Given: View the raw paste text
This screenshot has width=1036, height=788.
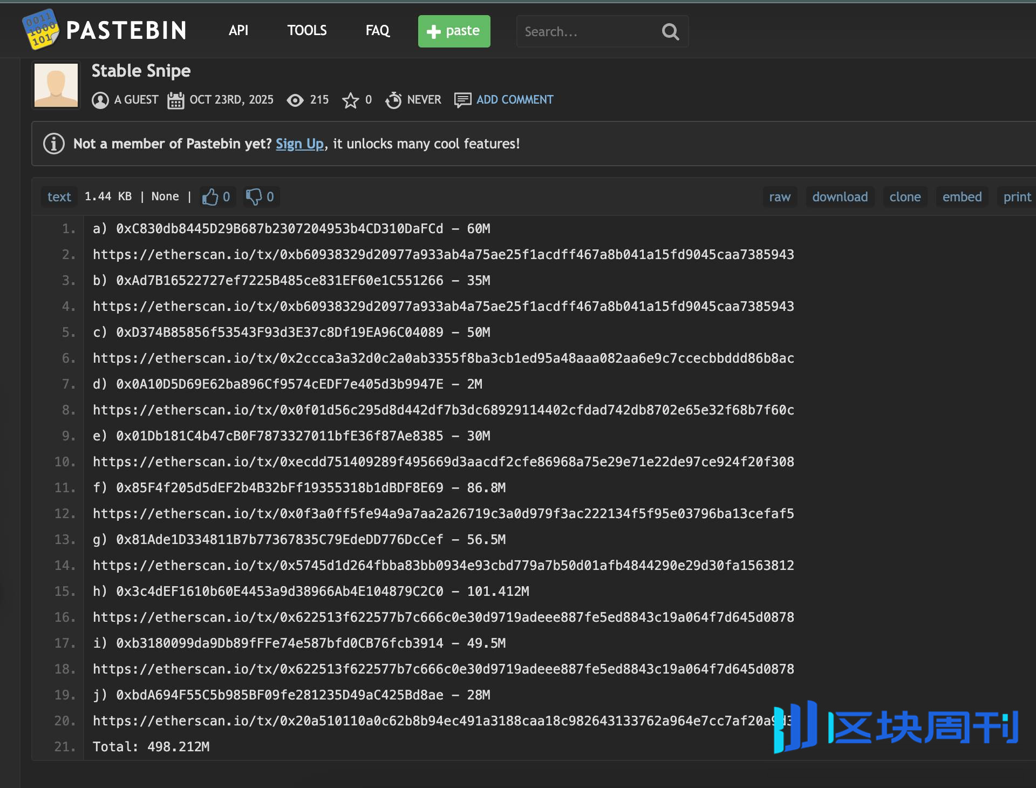Looking at the screenshot, I should (x=780, y=197).
